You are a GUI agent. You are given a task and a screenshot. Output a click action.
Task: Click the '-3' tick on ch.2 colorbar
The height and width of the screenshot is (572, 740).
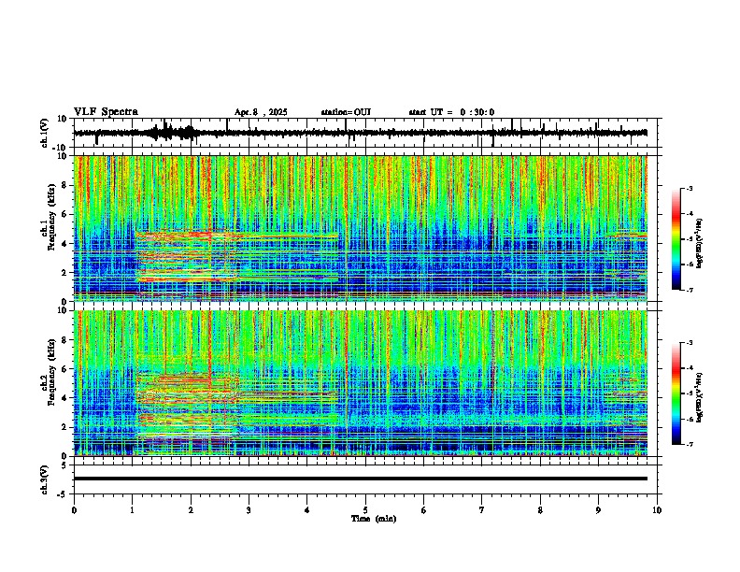(x=690, y=343)
